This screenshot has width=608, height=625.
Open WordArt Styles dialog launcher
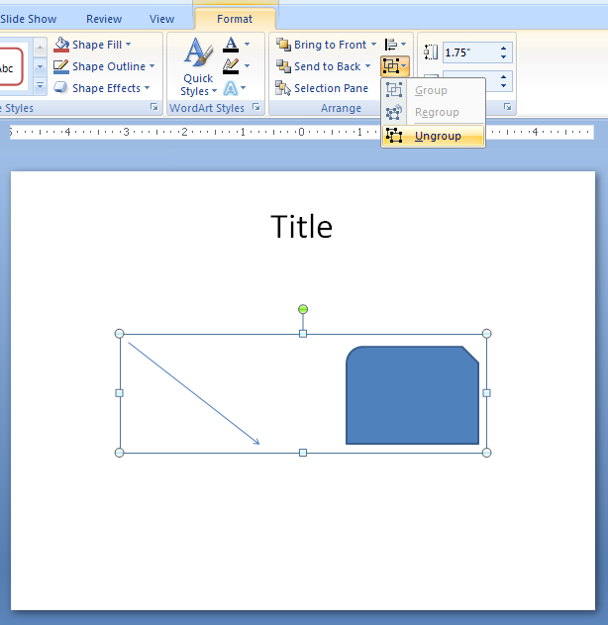point(256,107)
